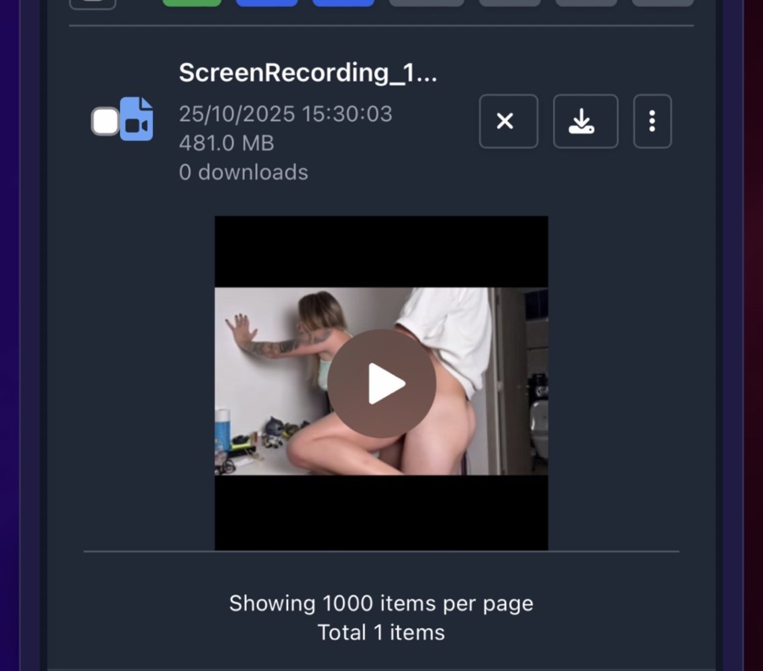Screen dimensions: 763x671
Task: Click the blue video file type icon
Action: pyautogui.click(x=137, y=119)
